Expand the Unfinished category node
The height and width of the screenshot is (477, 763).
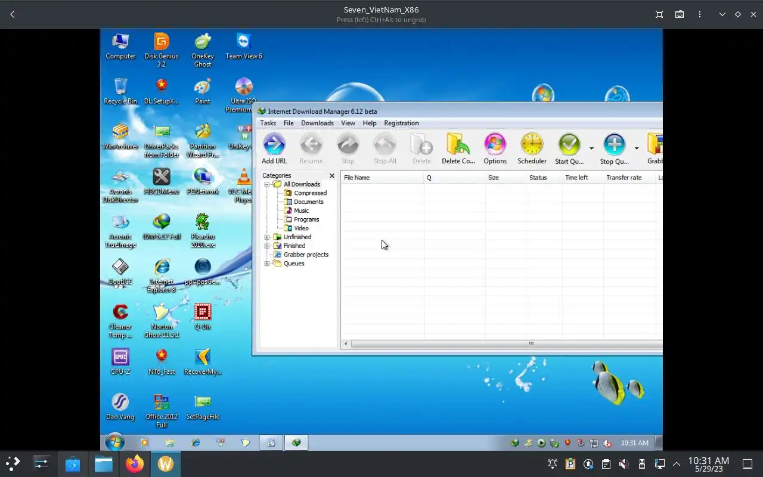[x=267, y=237]
